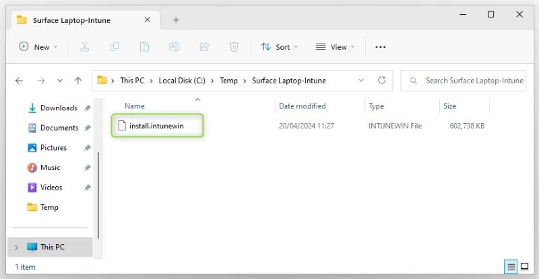Maximize the File Explorer window
The width and height of the screenshot is (539, 279).
click(491, 14)
